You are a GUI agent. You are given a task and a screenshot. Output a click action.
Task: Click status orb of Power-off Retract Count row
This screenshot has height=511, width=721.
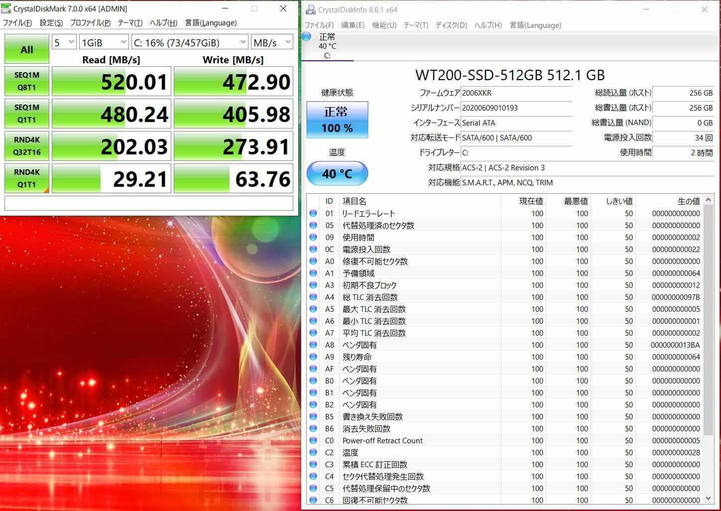tap(313, 440)
